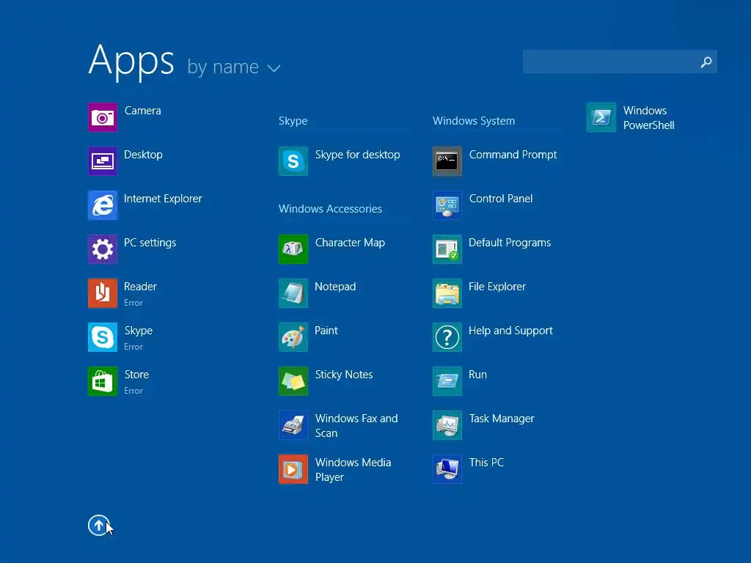Screen dimensions: 751x563
Task: Open Task Manager icon
Action: (447, 426)
